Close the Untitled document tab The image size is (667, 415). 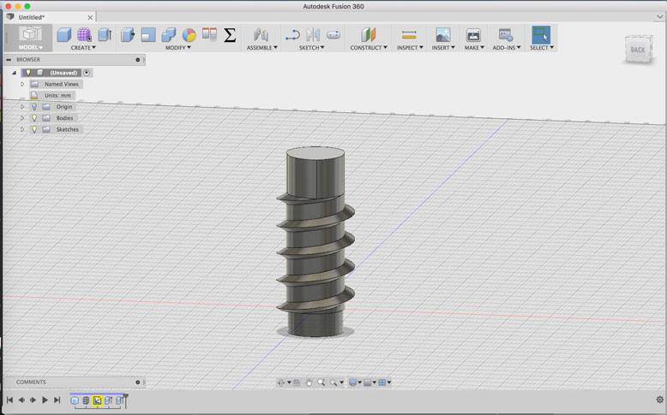[x=90, y=17]
